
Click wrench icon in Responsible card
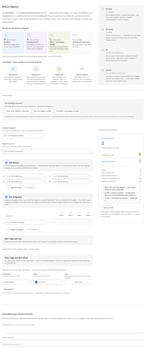[6, 35]
